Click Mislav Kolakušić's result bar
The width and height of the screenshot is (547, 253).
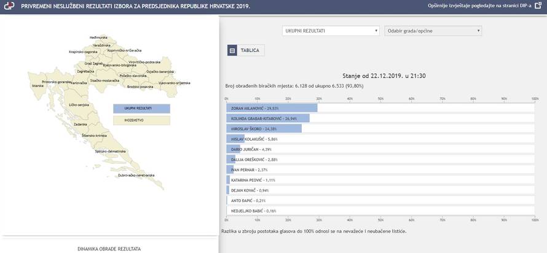coord(236,139)
